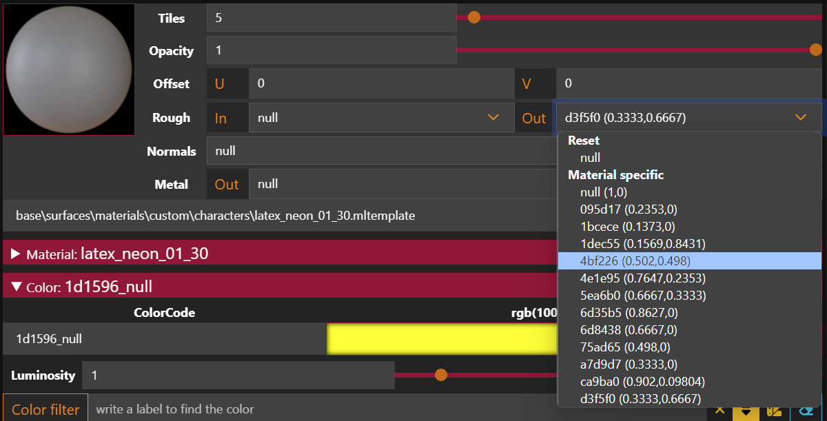Viewport: 827px width, 421px height.
Task: Click the yellow color swatch
Action: point(441,339)
